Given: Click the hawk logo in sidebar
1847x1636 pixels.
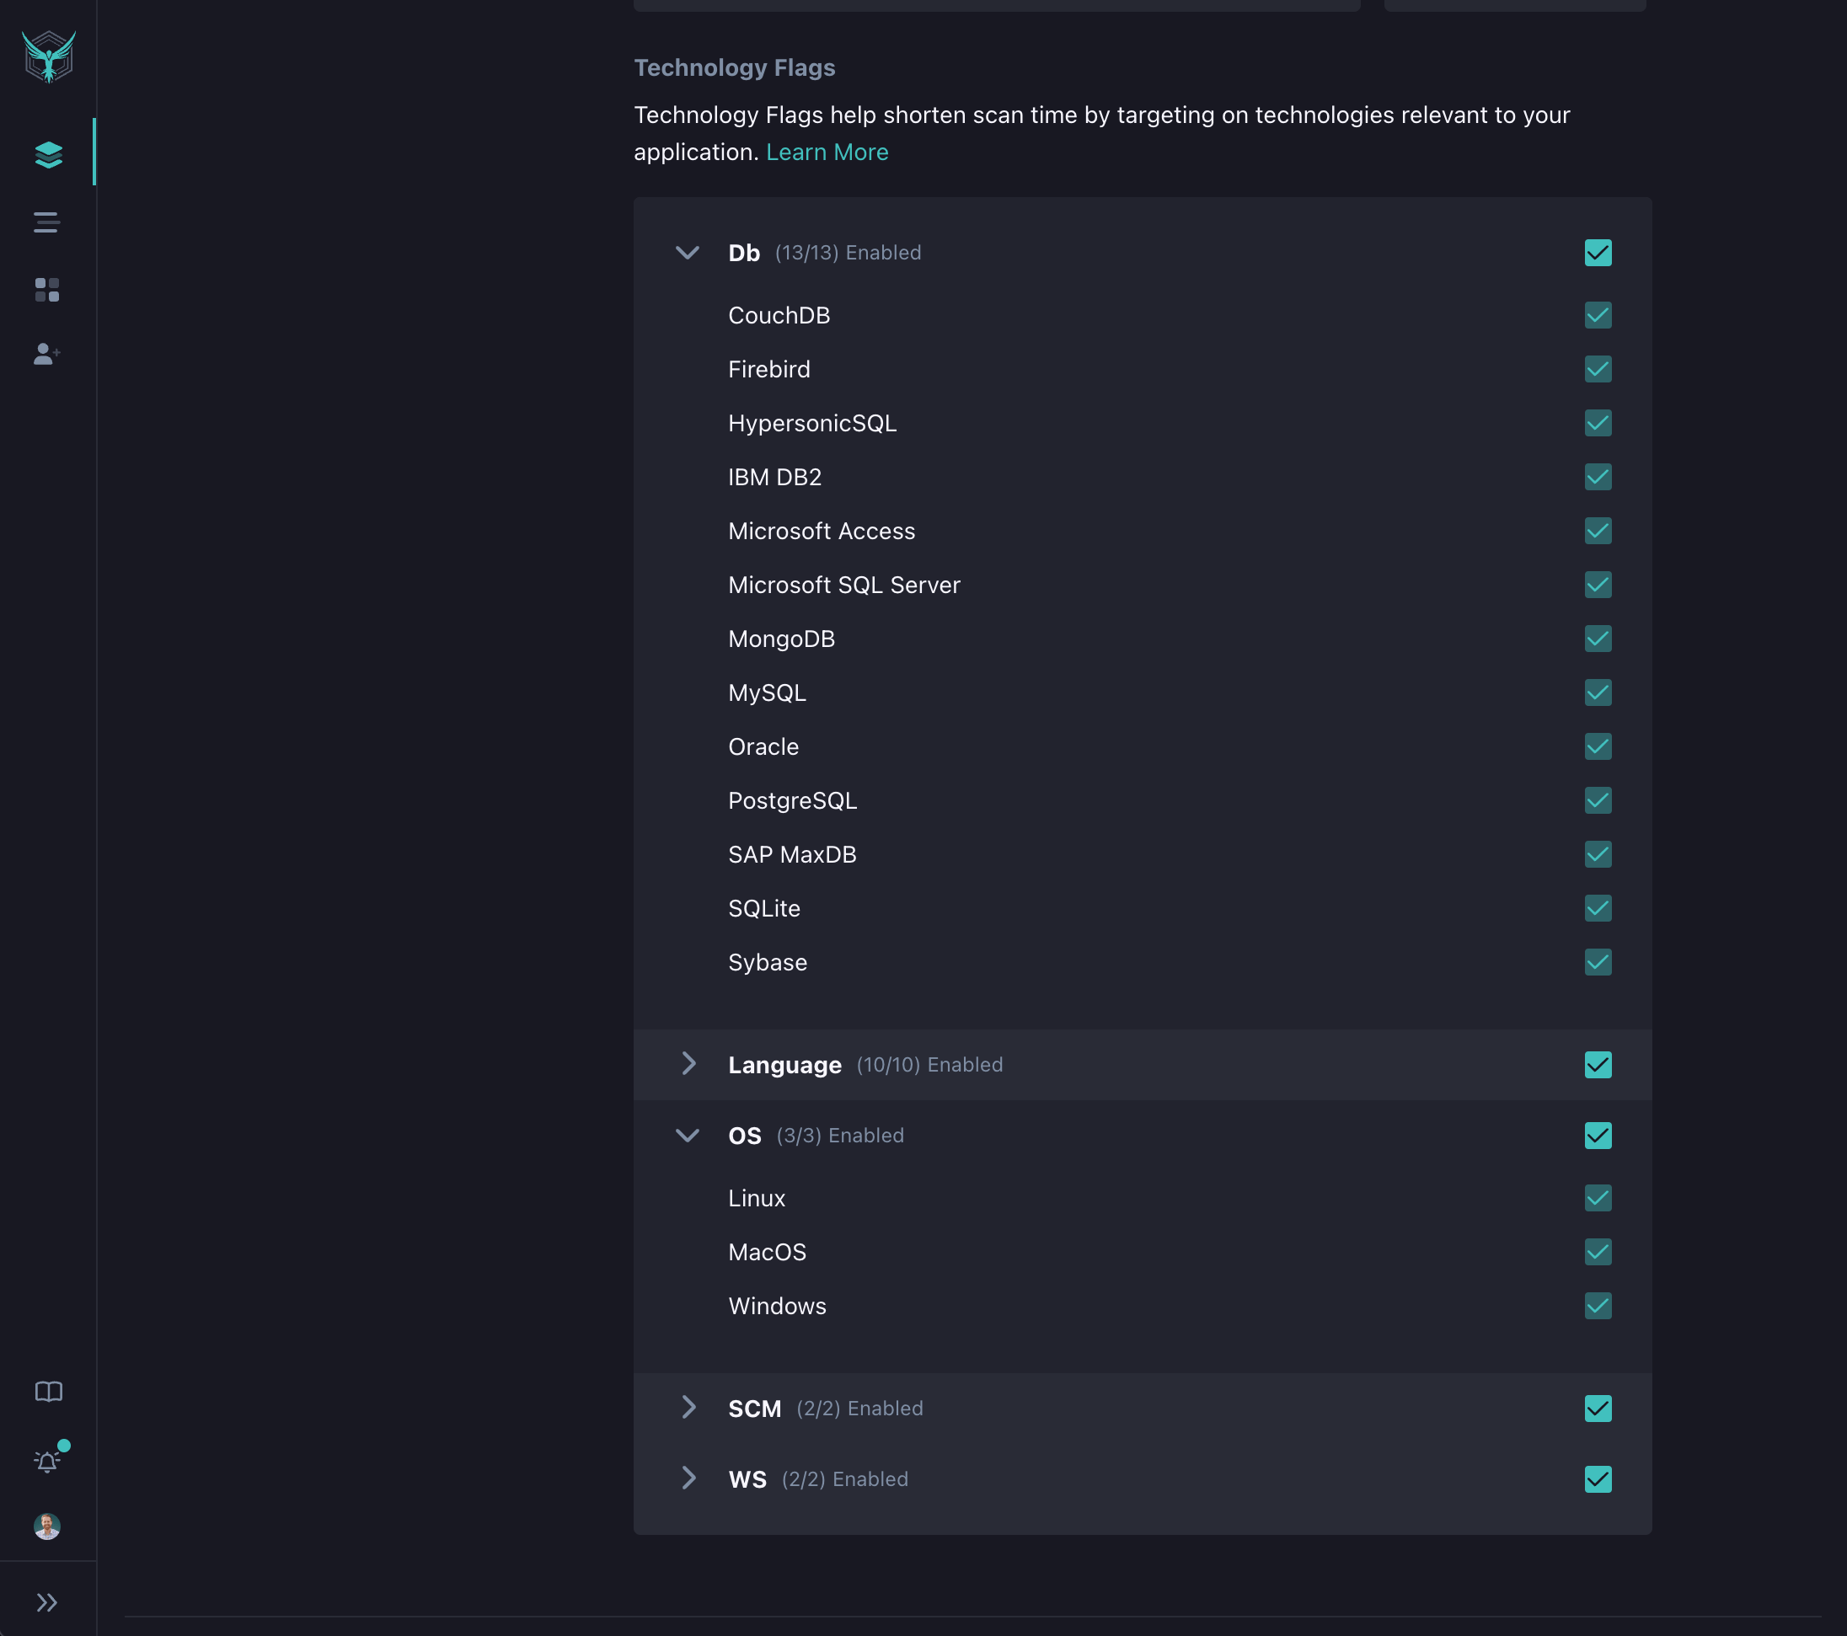Looking at the screenshot, I should coord(49,57).
